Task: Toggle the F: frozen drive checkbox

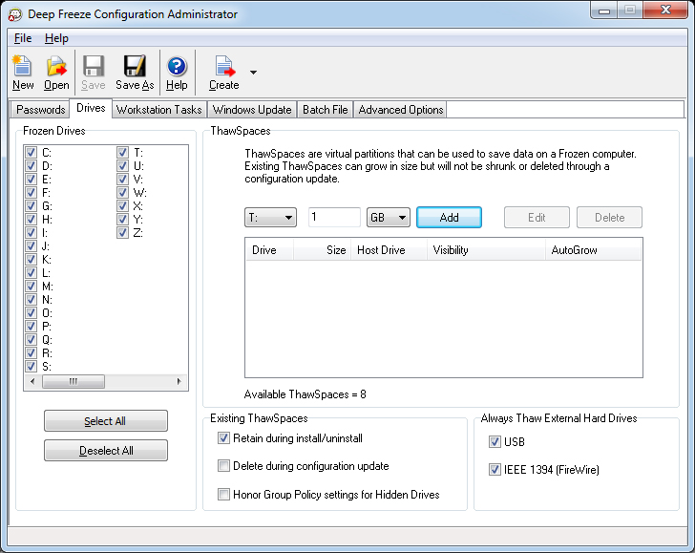Action: (x=31, y=193)
